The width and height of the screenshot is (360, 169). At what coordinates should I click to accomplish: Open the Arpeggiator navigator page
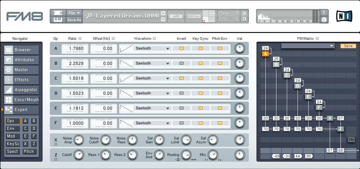tap(21, 90)
